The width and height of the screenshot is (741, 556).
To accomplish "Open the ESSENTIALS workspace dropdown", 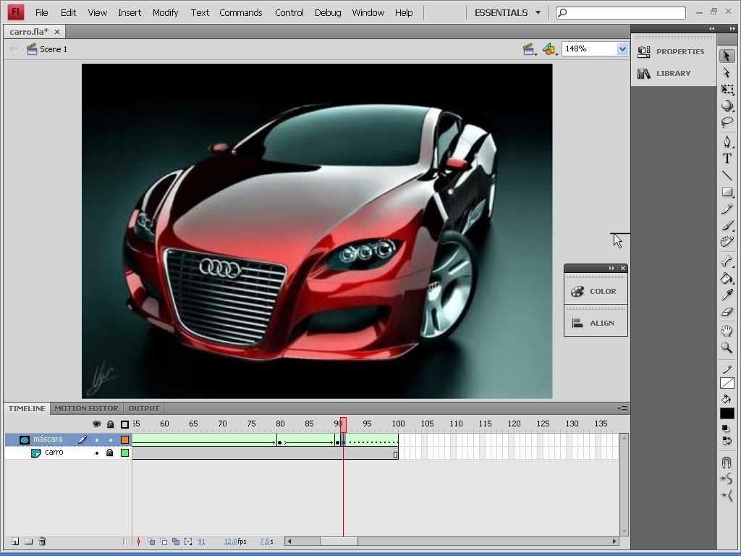I will 507,12.
